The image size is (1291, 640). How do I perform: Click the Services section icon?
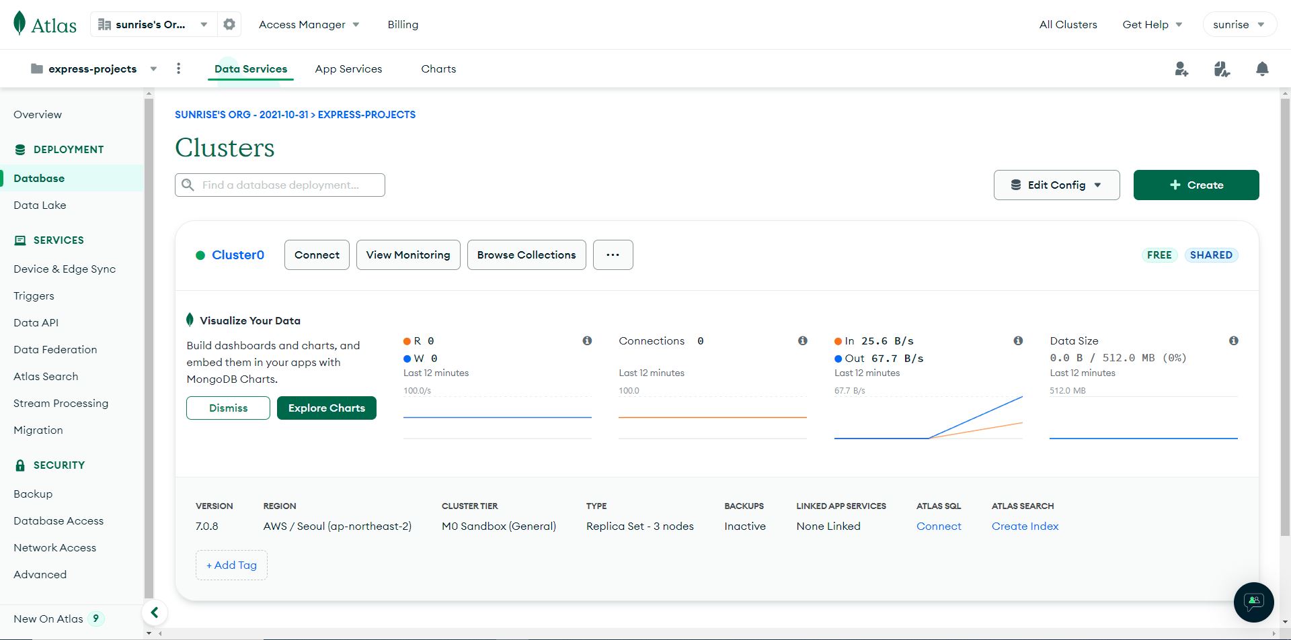click(20, 240)
